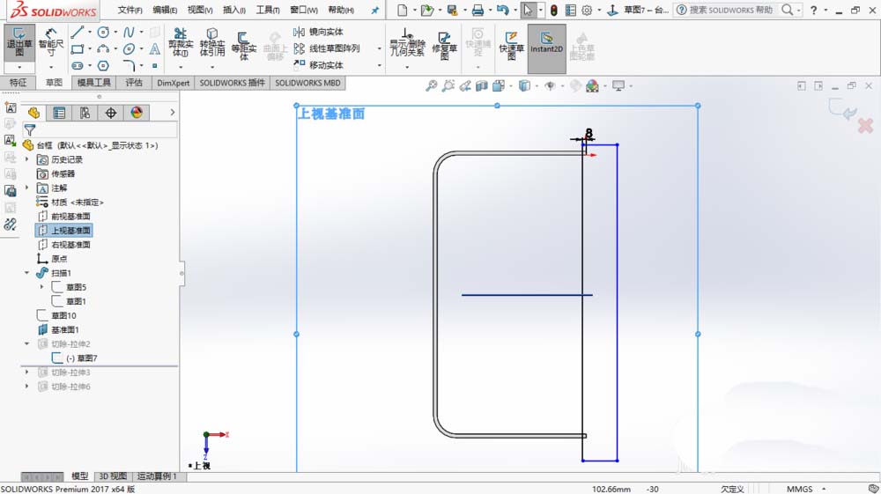Select 基准面1 in the feature tree
This screenshot has height=494, width=881.
58,329
